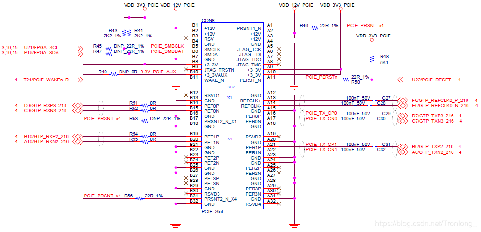Select the R55 resistor designator

134,139
